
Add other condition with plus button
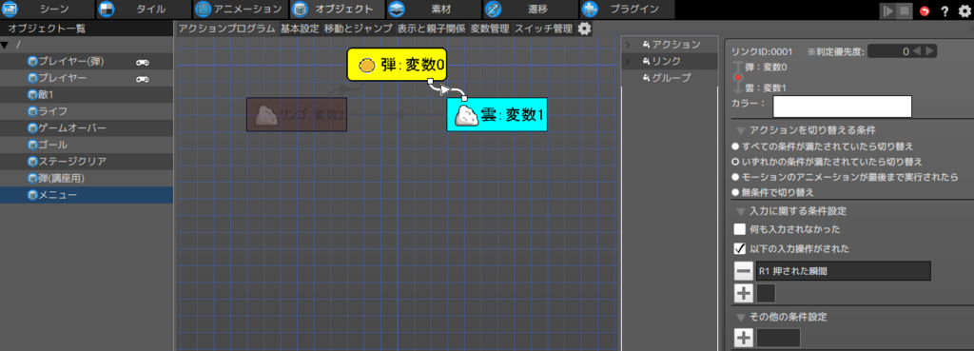(744, 338)
